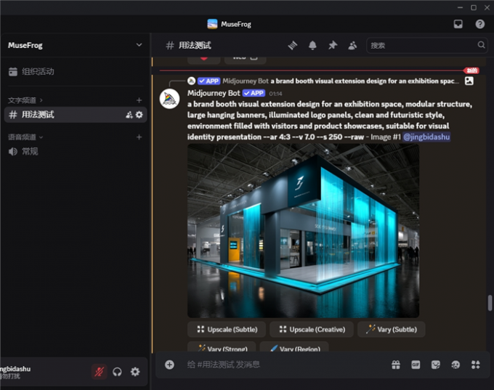Click the Vary (Strong) button
This screenshot has height=390, width=494.
pos(222,347)
